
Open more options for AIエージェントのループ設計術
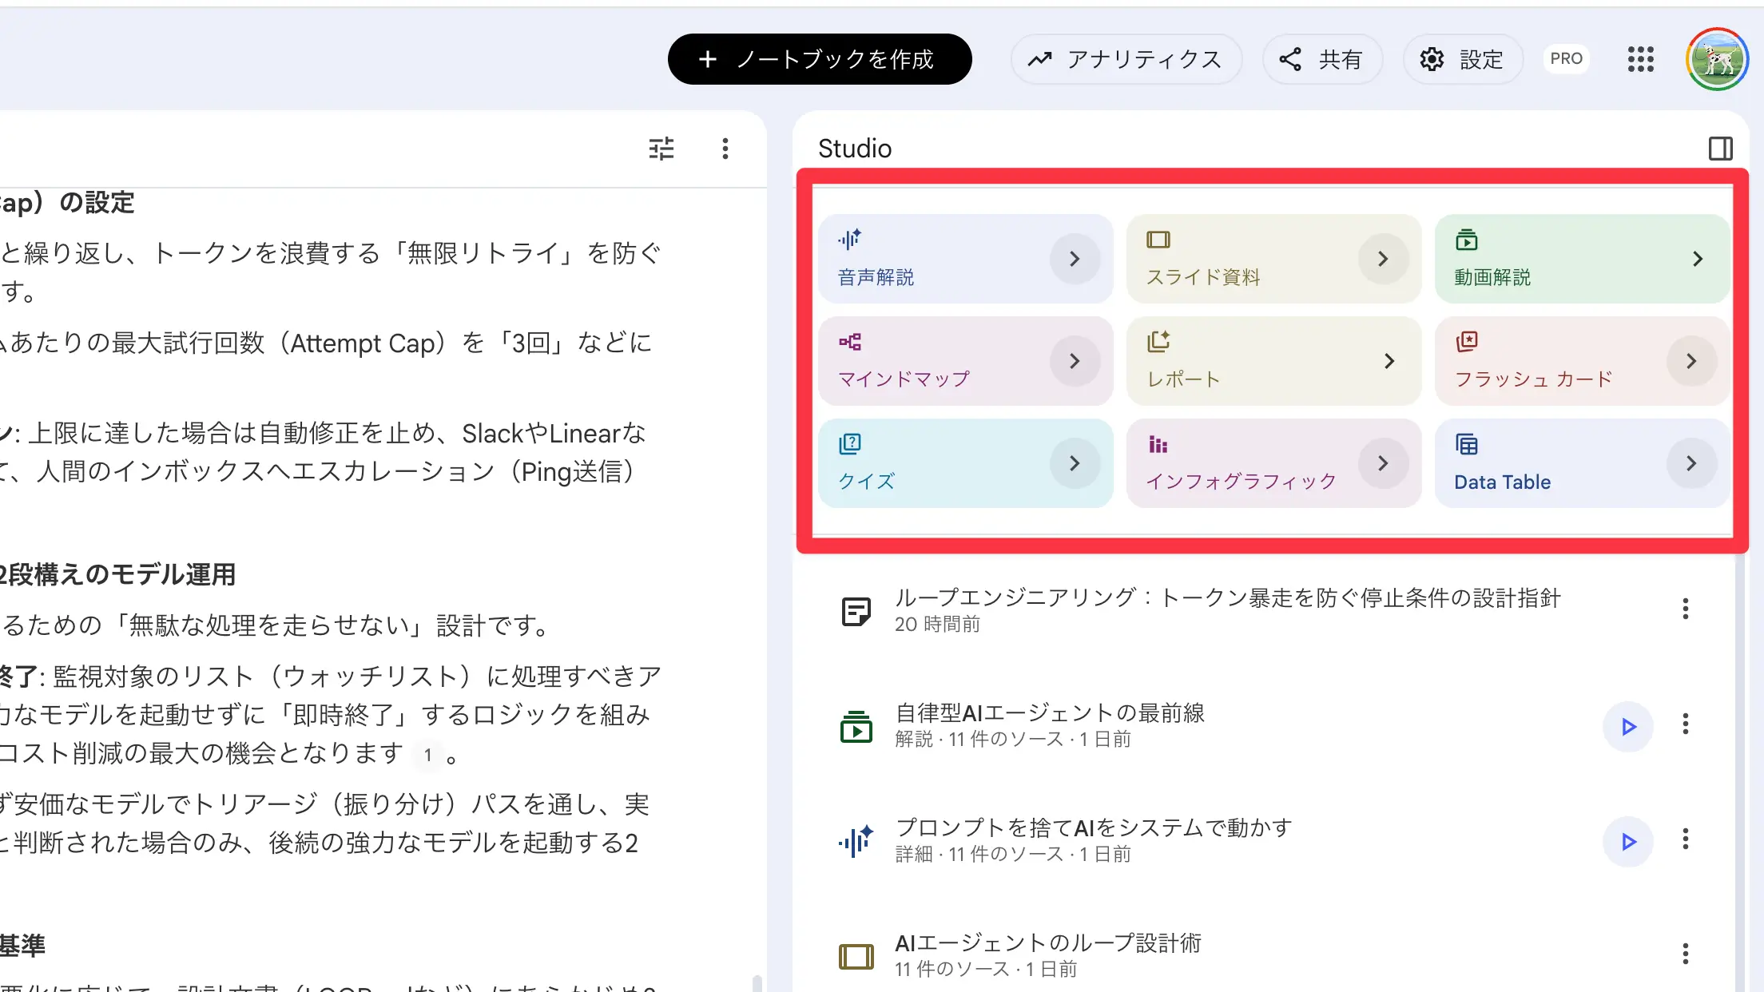[1686, 954]
